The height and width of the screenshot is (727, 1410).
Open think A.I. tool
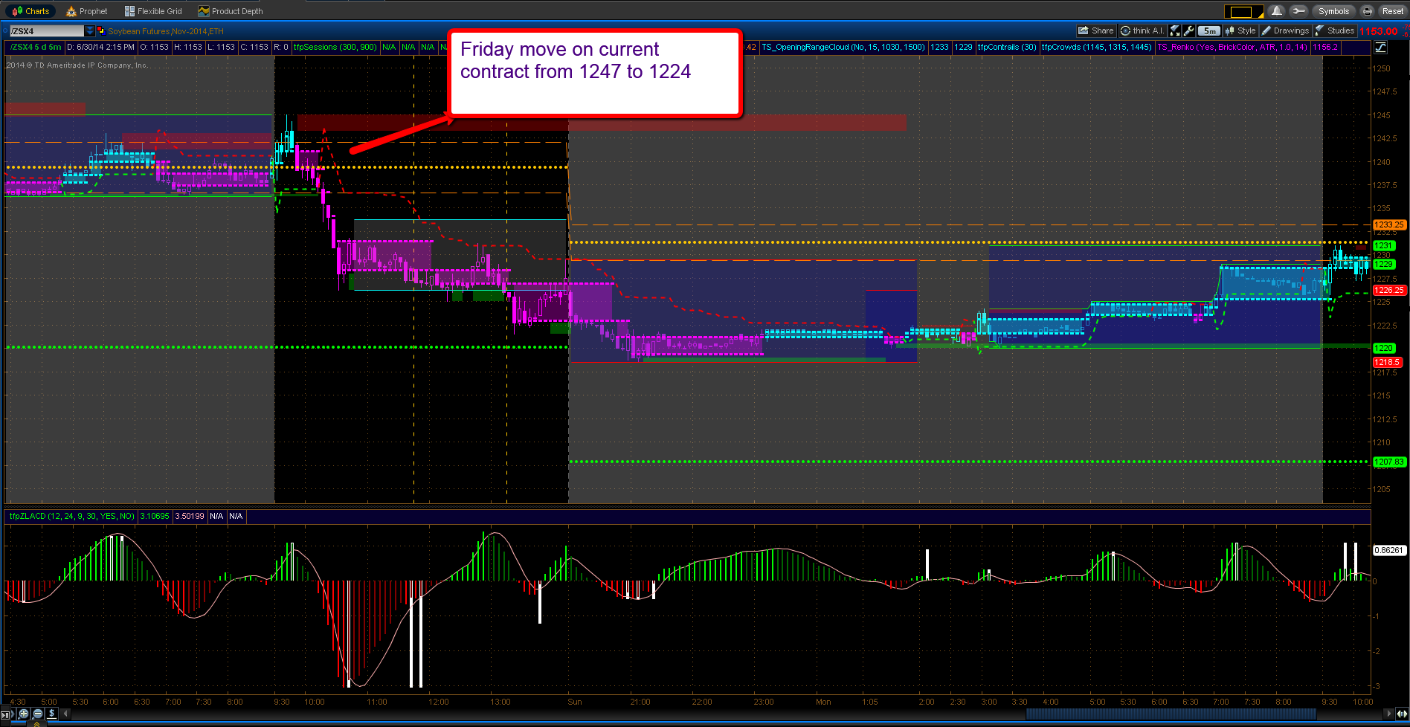click(1142, 30)
